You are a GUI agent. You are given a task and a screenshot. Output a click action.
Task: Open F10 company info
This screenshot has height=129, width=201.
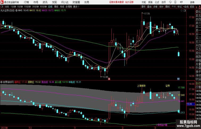[174, 7]
